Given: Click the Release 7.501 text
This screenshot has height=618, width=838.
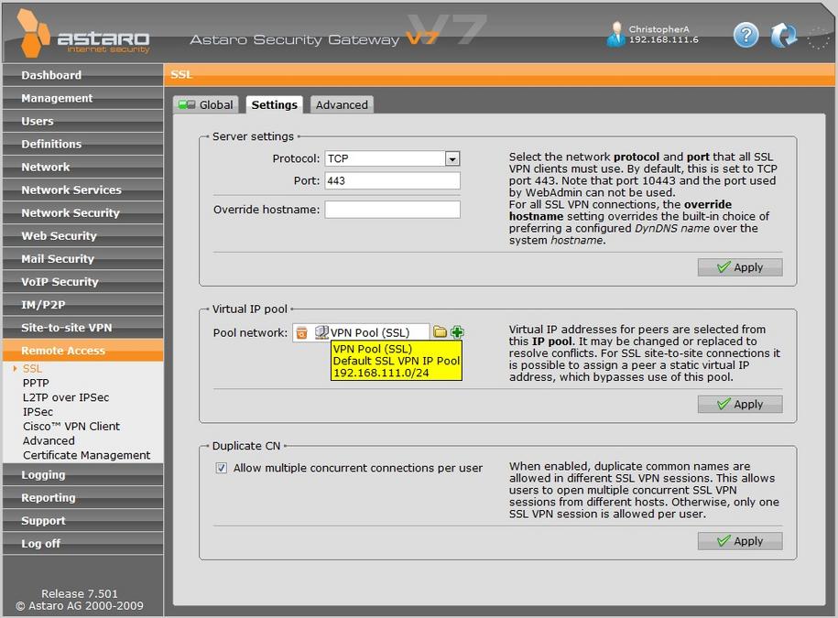Looking at the screenshot, I should [80, 593].
